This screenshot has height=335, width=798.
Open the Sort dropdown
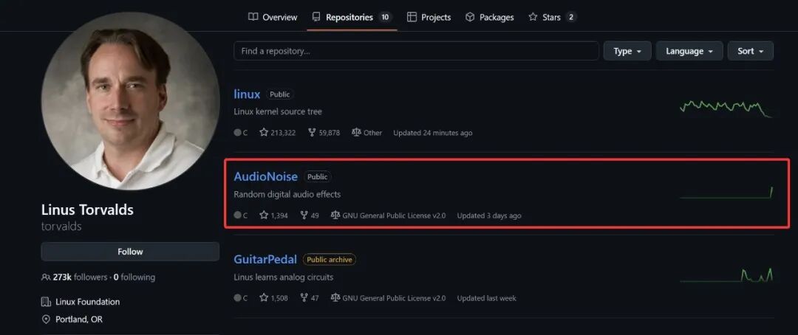[x=750, y=51]
